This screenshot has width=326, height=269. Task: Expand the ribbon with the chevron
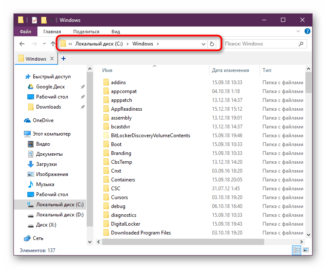[x=298, y=31]
